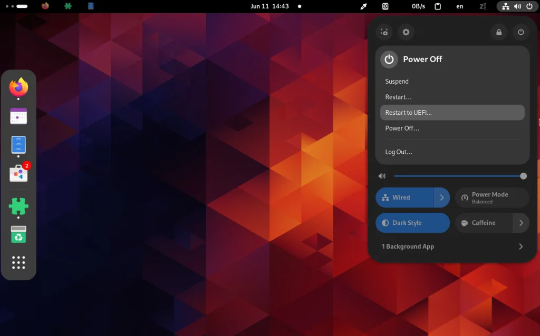Choose Power Off… menu entry

pyautogui.click(x=452, y=129)
